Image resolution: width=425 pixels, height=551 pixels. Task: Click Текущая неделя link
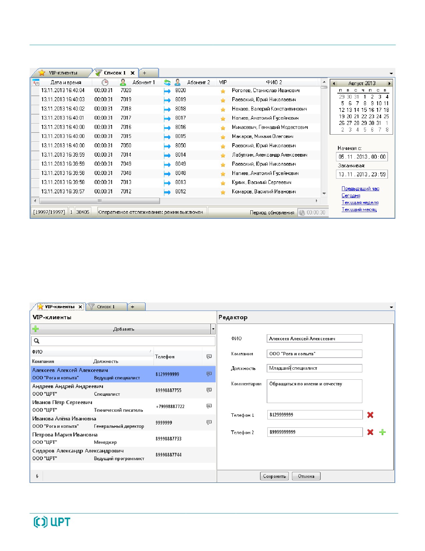[360, 203]
